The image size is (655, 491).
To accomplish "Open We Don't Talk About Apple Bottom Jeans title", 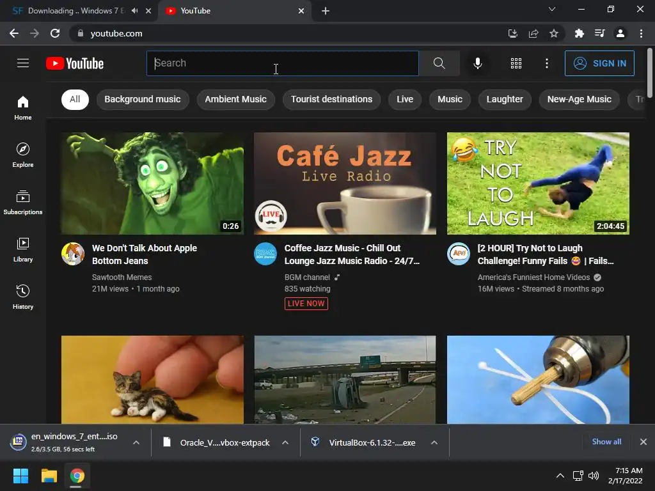I will pos(144,254).
